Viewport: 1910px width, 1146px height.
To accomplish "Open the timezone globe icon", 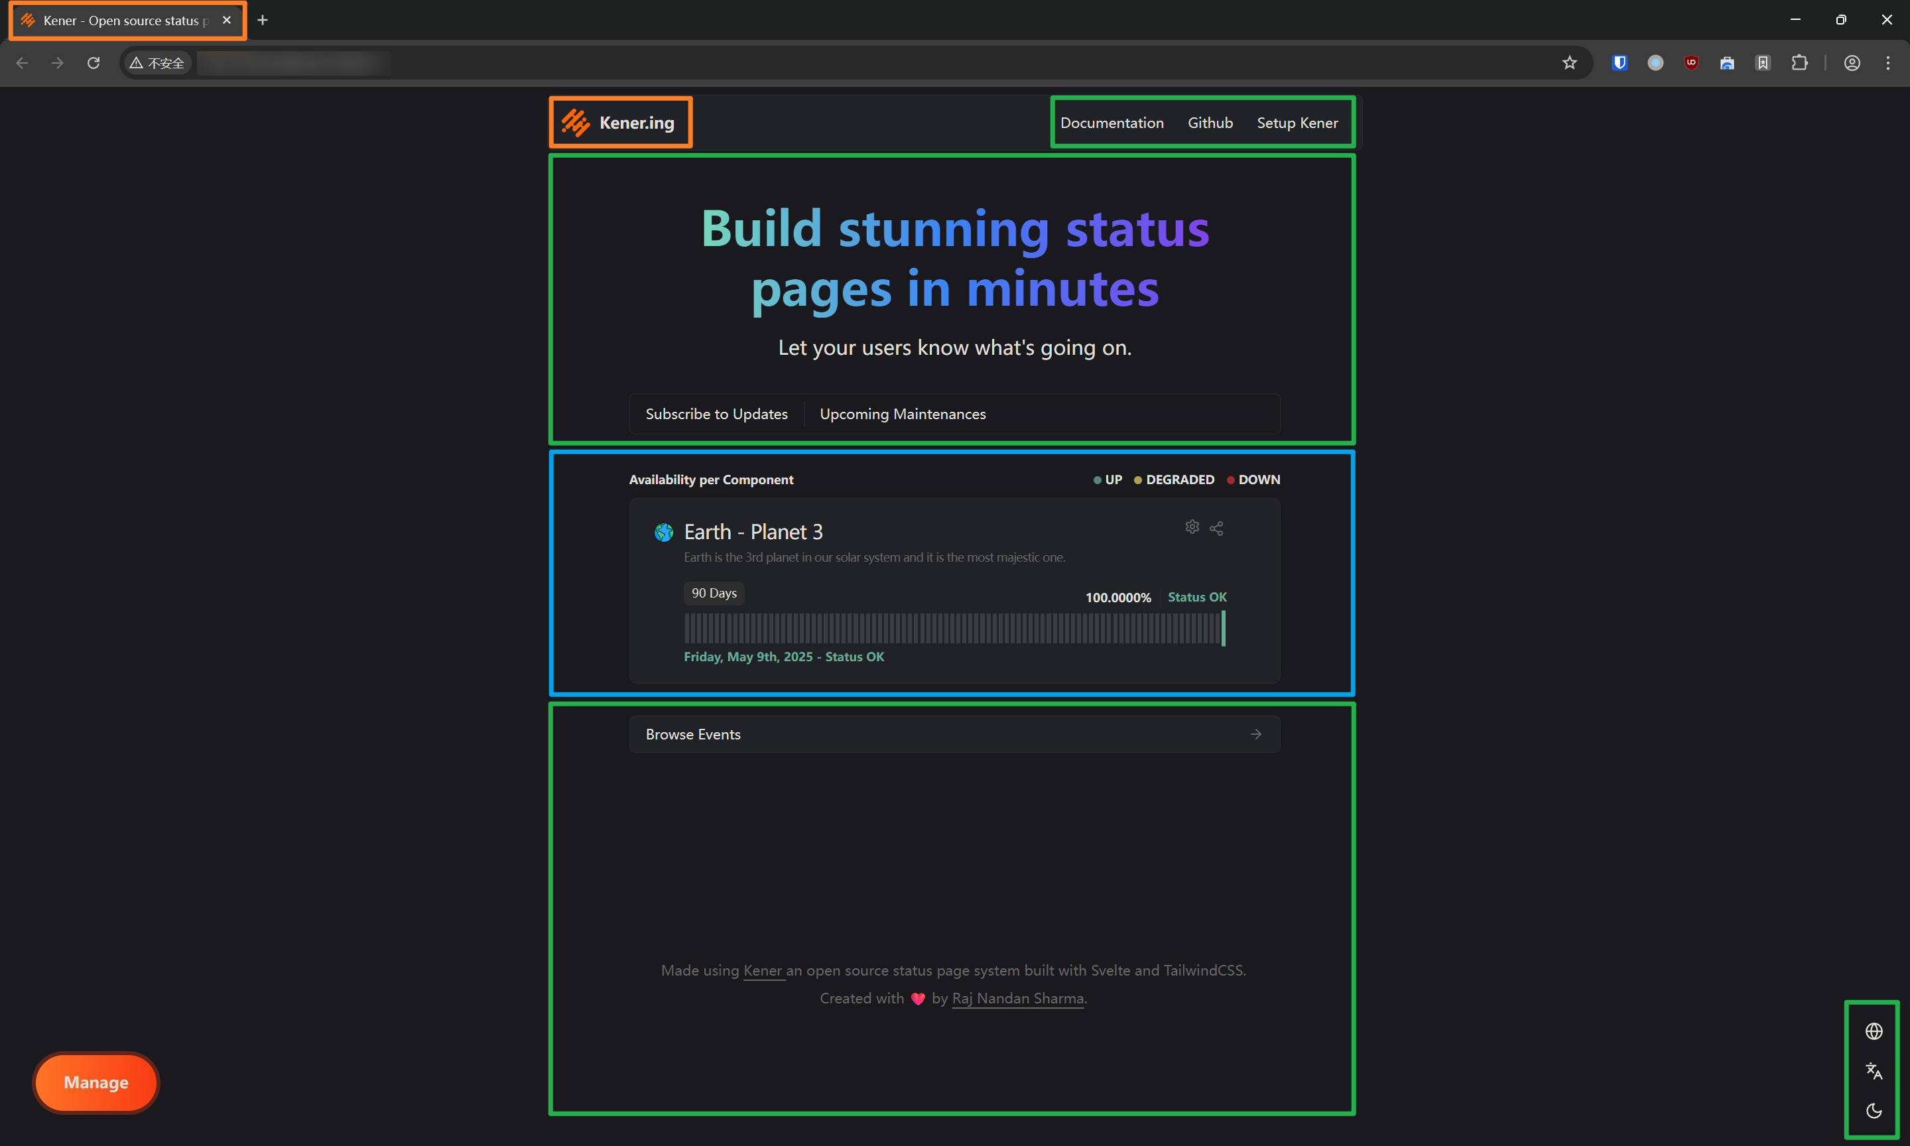I will click(1874, 1032).
